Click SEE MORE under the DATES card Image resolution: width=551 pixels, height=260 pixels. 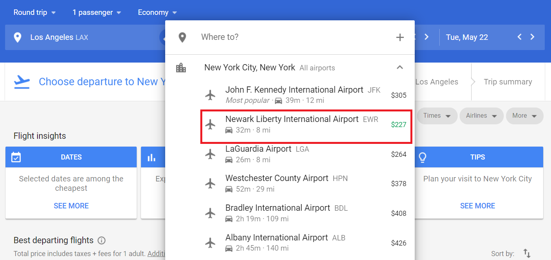[x=71, y=206]
